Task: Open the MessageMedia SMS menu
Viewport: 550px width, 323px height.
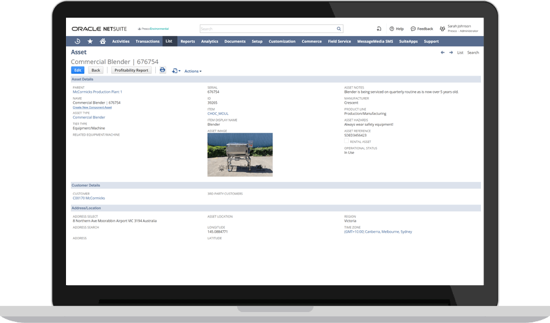Action: tap(375, 42)
